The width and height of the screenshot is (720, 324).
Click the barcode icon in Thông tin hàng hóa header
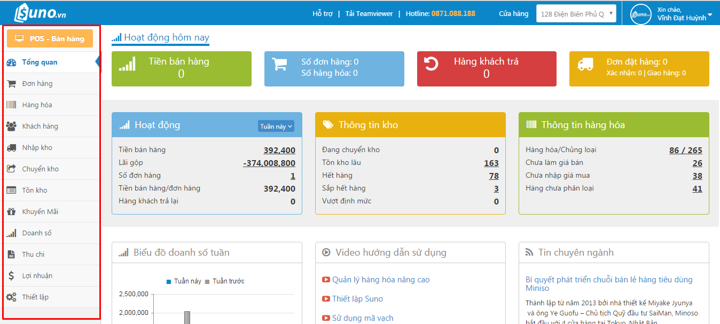click(531, 125)
